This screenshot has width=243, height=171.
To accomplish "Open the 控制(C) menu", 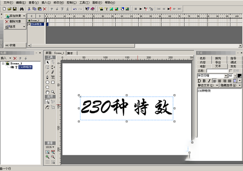I will click(x=71, y=3).
